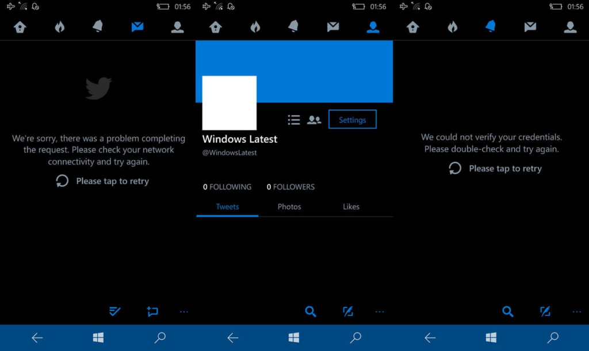
Task: Open Lists with the list icon beside Settings
Action: (293, 120)
